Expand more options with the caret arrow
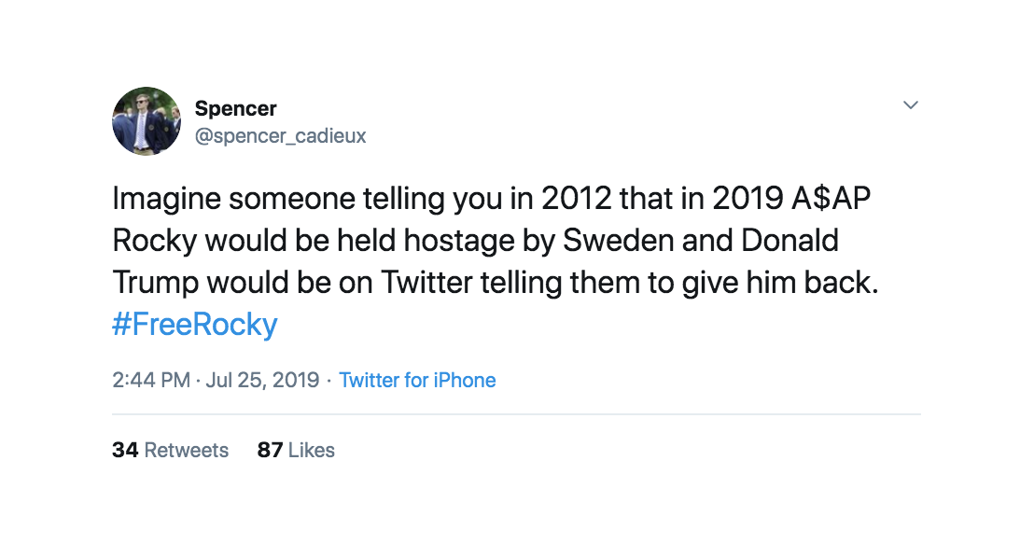Image resolution: width=1034 pixels, height=544 pixels. (x=911, y=105)
